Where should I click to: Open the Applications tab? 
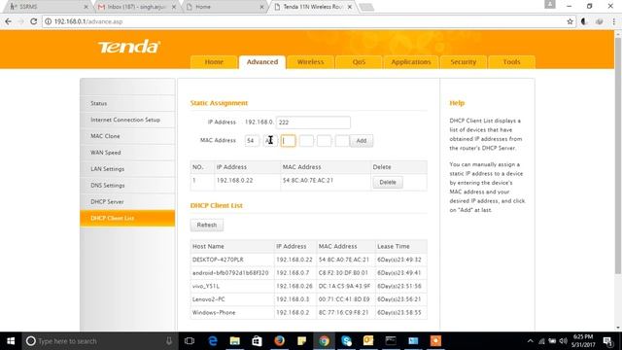(411, 62)
